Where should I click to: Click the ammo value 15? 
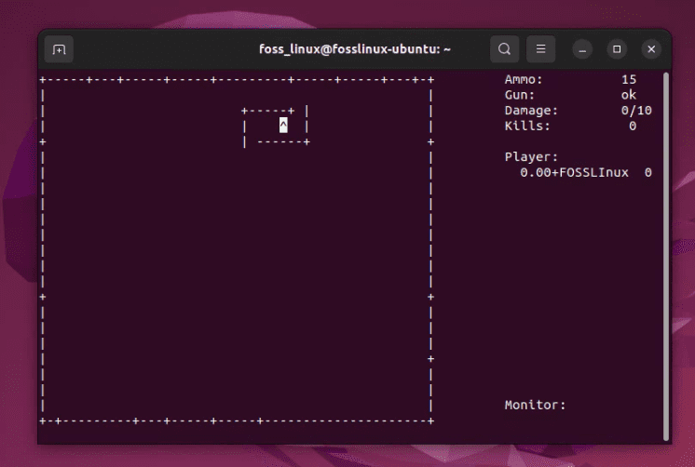pos(629,80)
